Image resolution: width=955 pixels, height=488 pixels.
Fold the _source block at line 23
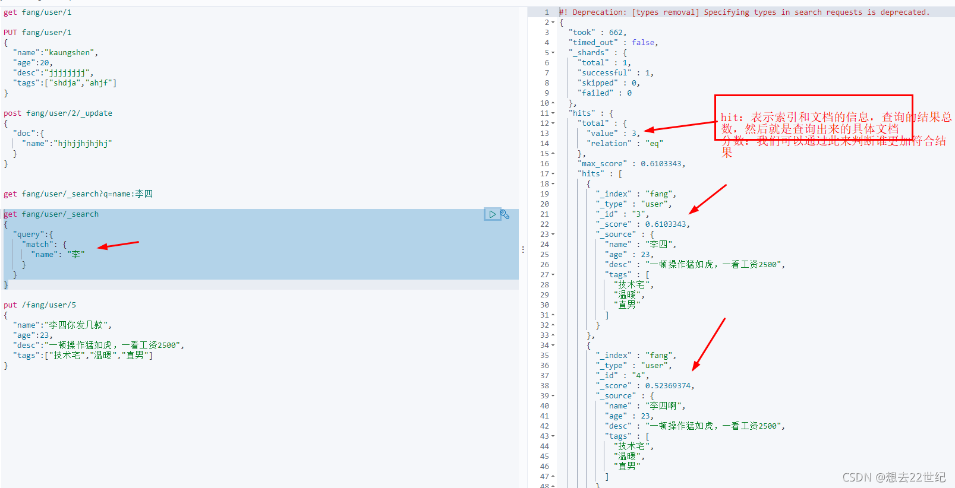[553, 235]
